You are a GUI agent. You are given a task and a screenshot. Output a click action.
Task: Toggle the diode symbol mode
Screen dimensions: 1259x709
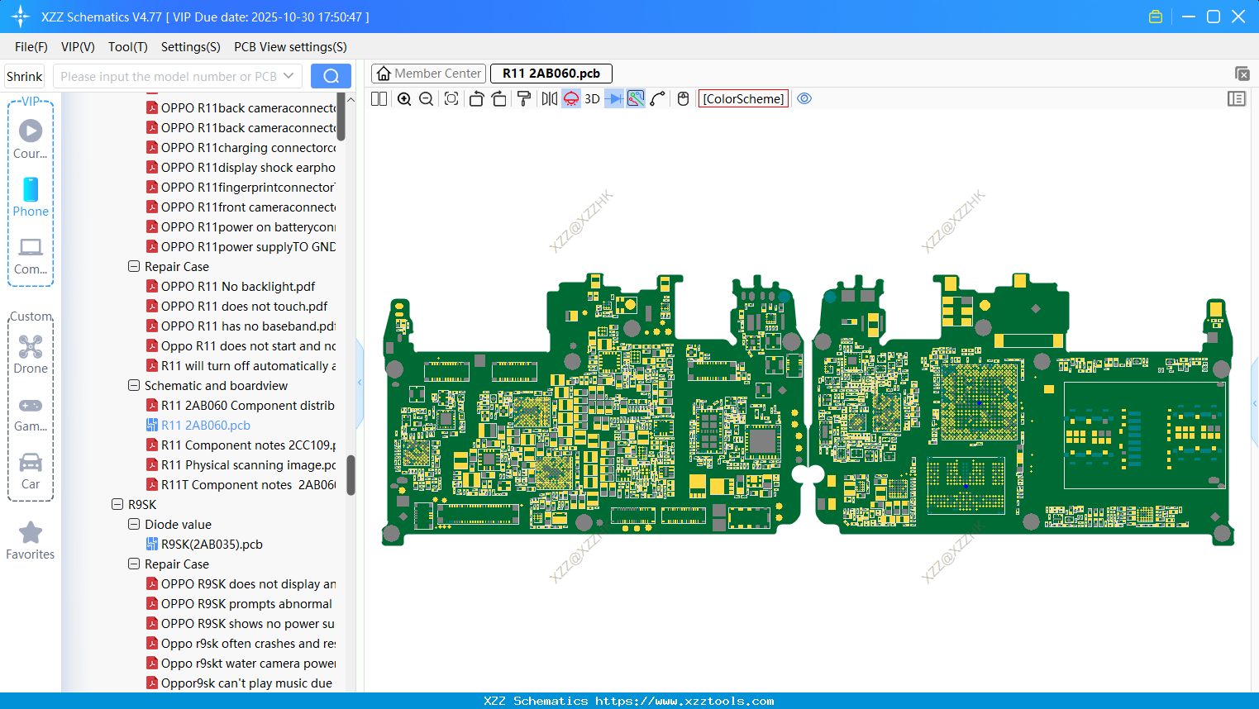(613, 99)
